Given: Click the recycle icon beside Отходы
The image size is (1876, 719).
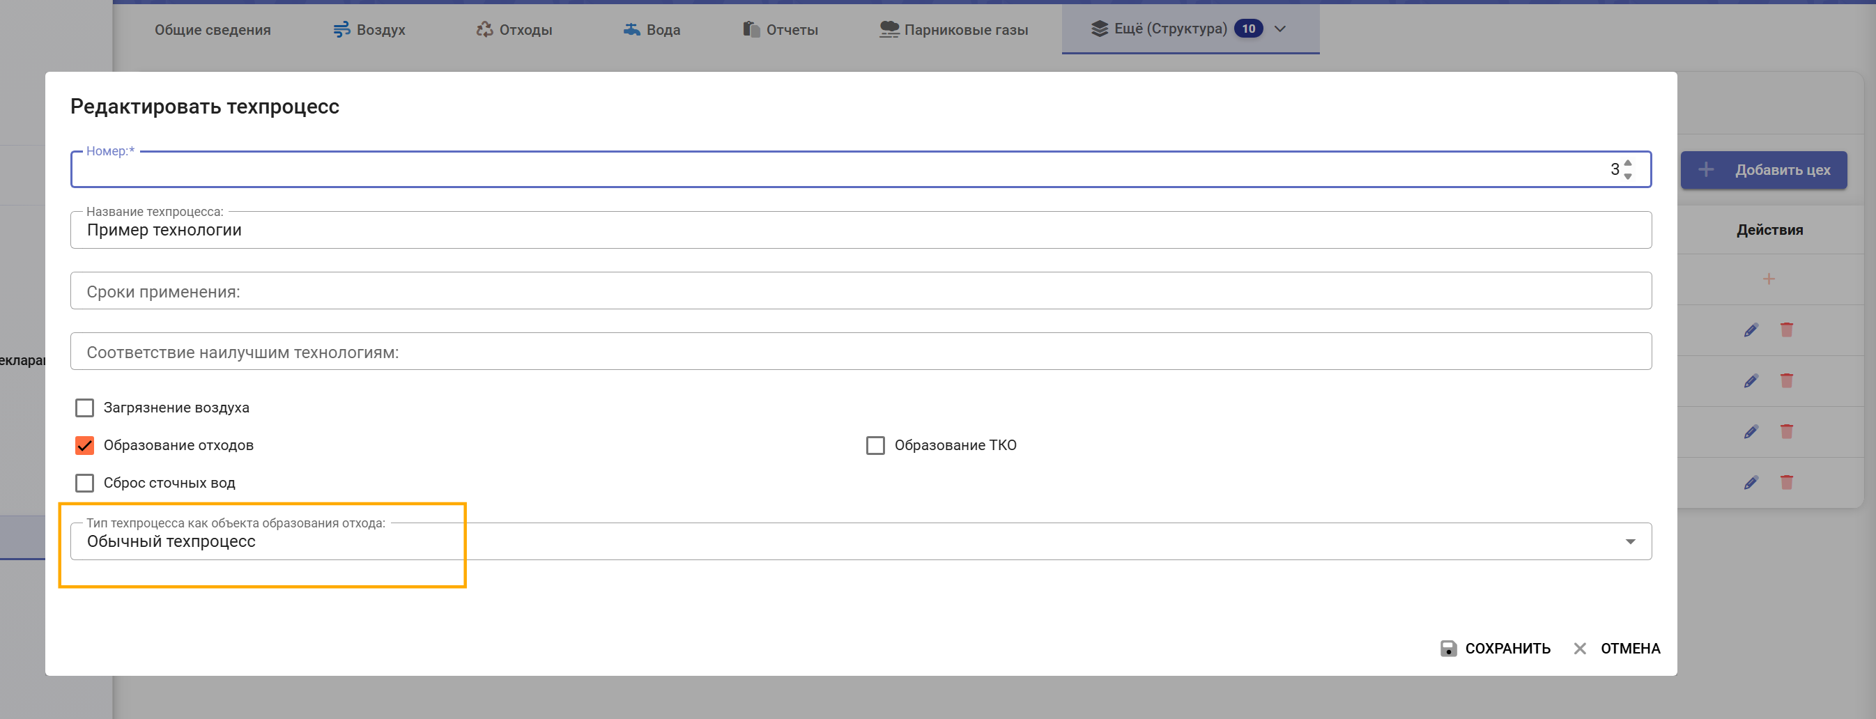Looking at the screenshot, I should [x=484, y=29].
